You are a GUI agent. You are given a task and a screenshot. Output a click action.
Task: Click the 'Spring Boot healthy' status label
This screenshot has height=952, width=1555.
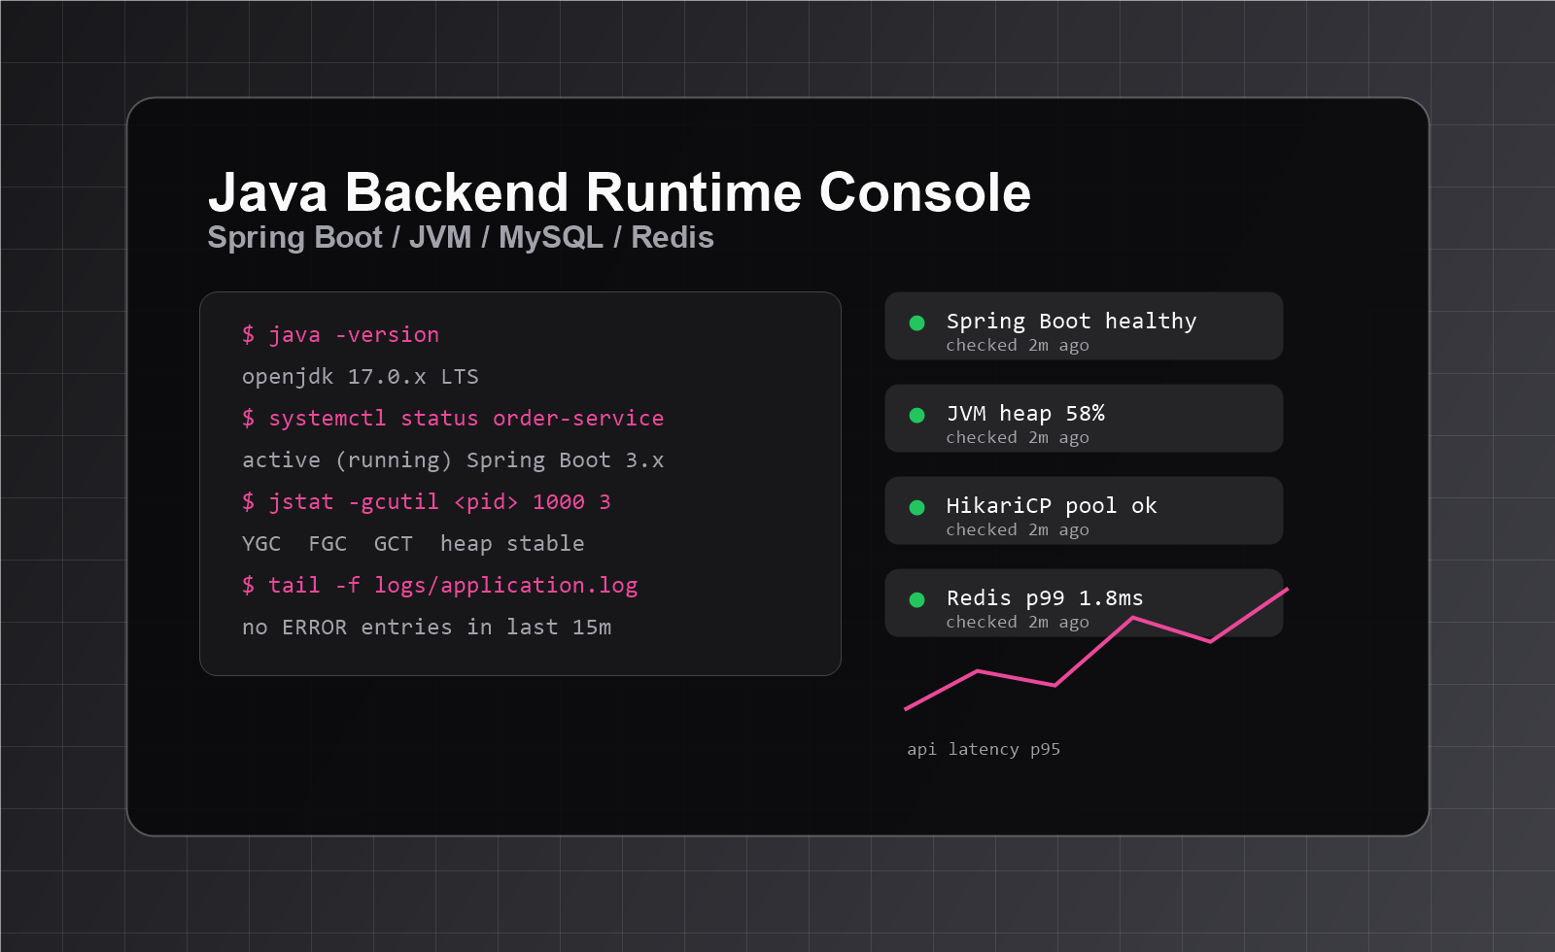1071,322
